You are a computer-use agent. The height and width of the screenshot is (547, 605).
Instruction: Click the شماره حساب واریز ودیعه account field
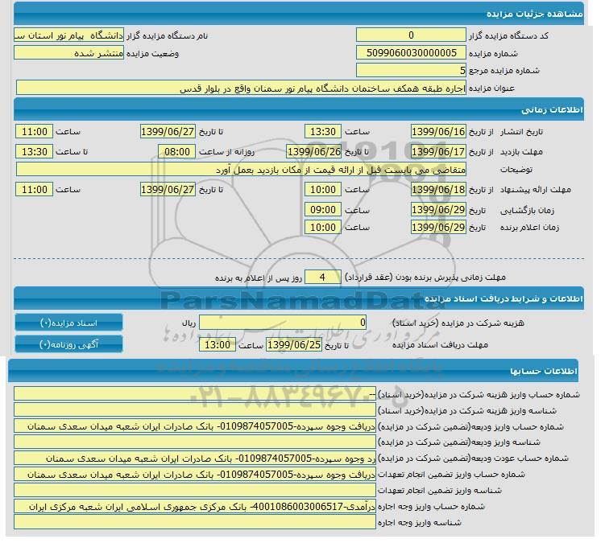click(x=195, y=426)
